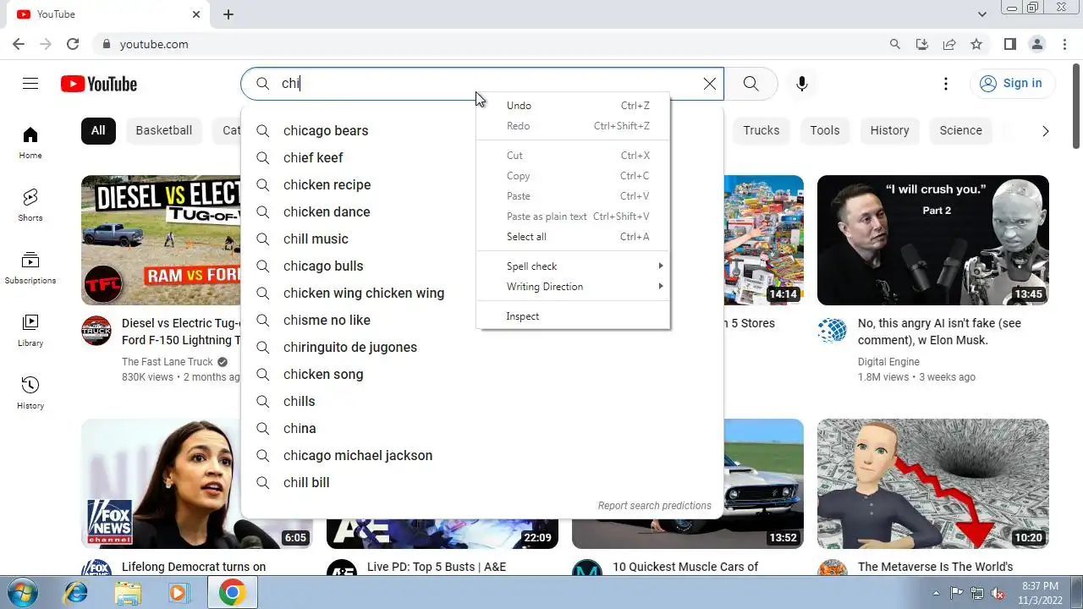Choose Paste in the context menu
This screenshot has width=1083, height=609.
573,196
